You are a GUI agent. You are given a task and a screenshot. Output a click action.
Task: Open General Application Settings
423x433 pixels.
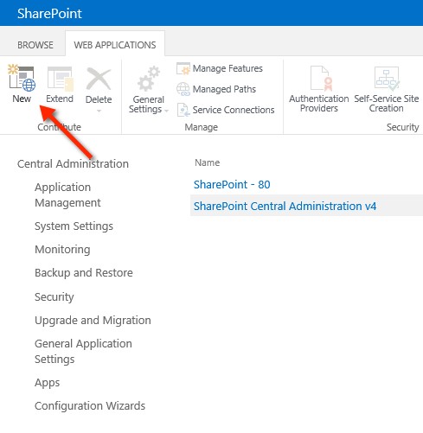pyautogui.click(x=83, y=351)
